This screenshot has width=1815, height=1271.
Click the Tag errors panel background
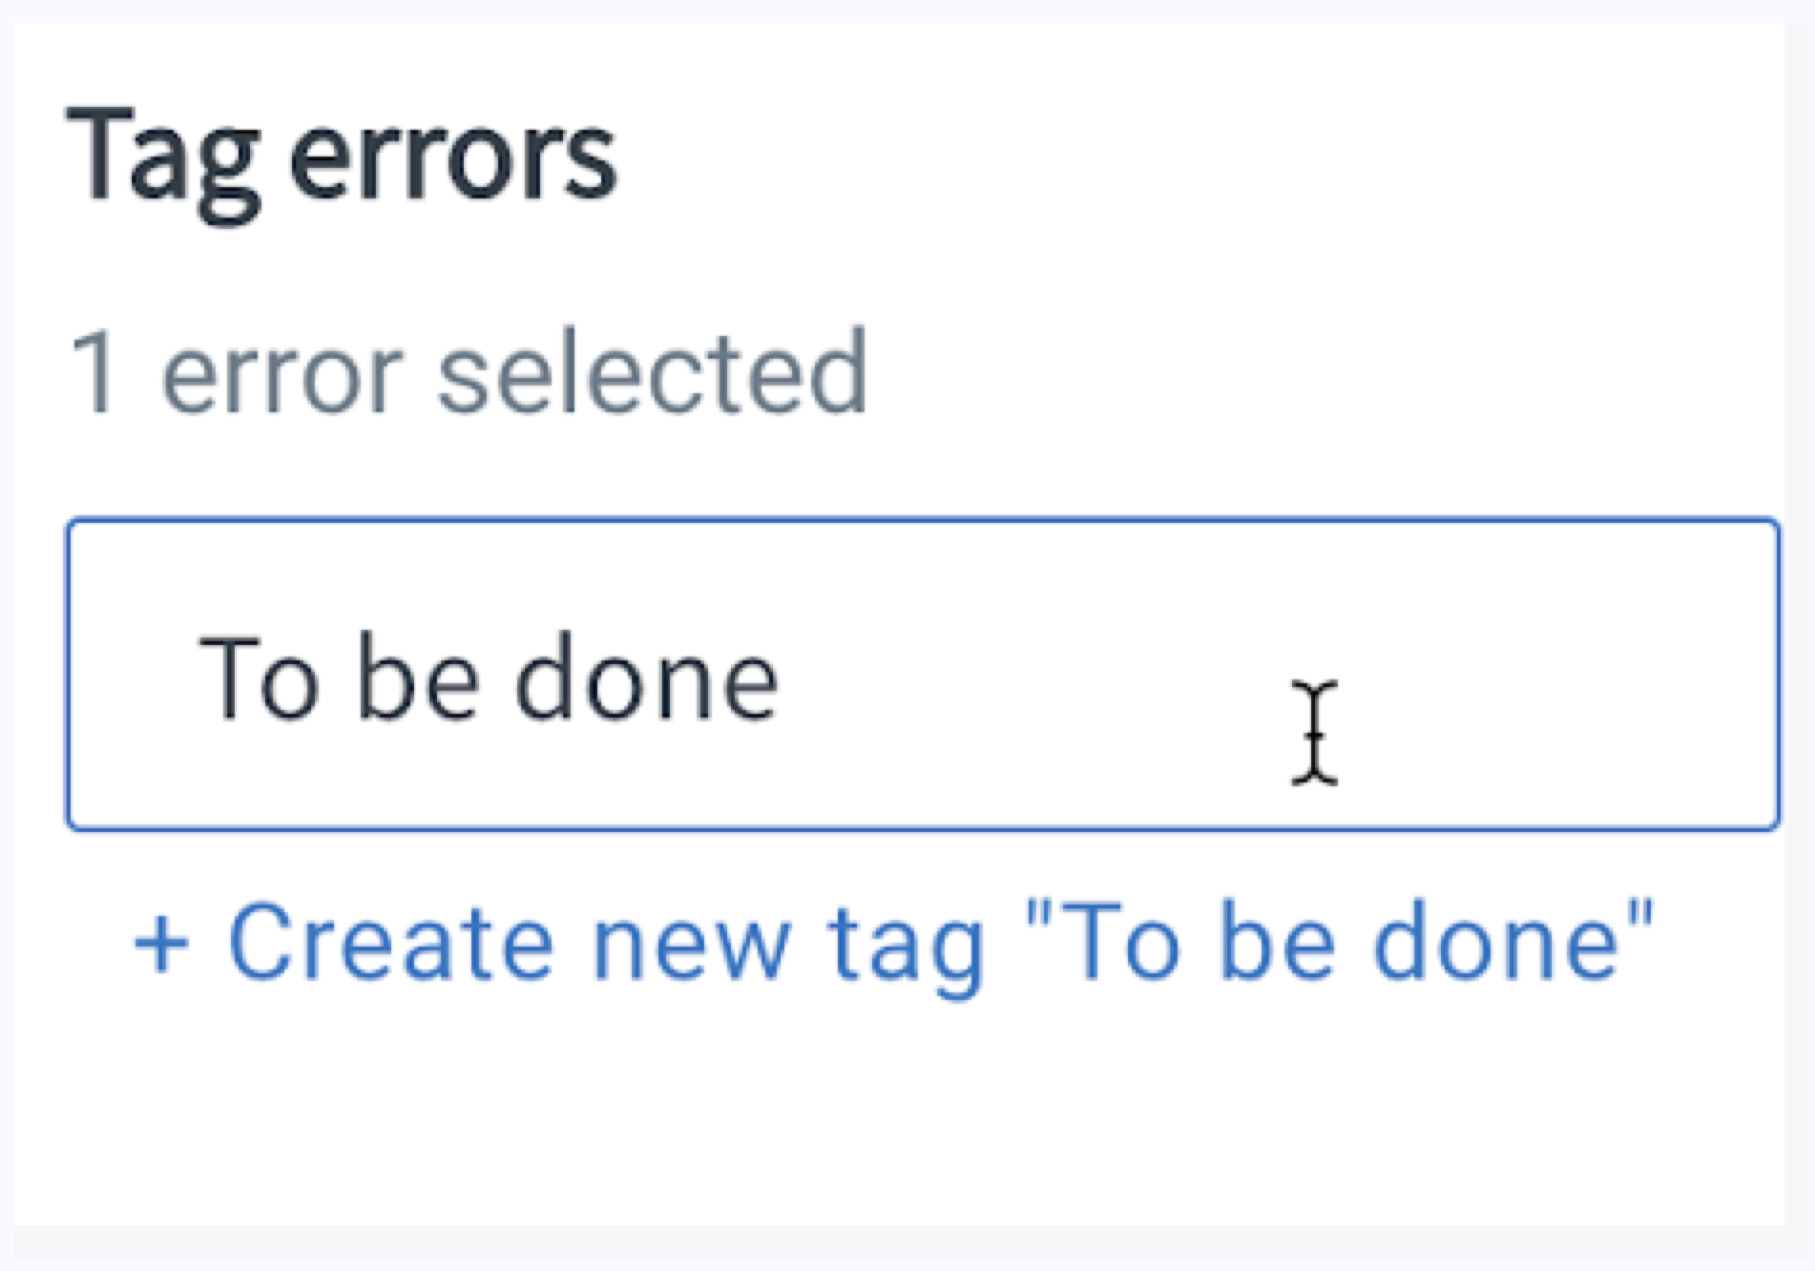point(907,1126)
